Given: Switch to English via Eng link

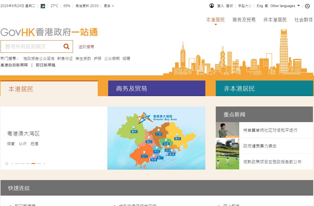Looking at the screenshot, I should pos(260,6).
